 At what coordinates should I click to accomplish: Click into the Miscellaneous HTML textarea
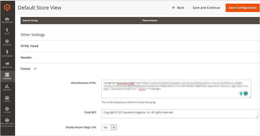click(x=176, y=89)
